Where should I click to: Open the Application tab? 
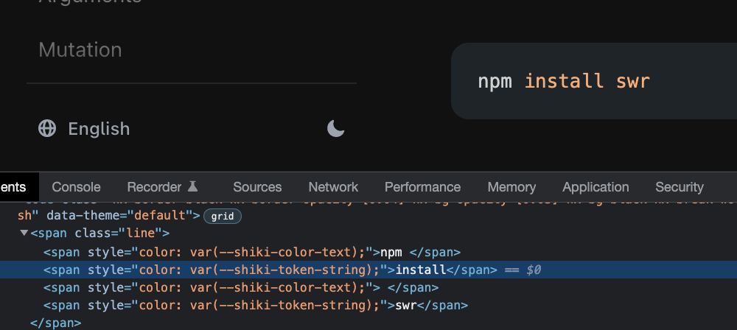point(595,187)
